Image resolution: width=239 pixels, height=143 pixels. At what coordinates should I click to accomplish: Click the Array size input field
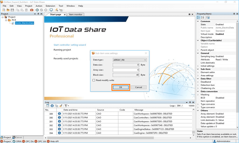[x=126, y=70]
